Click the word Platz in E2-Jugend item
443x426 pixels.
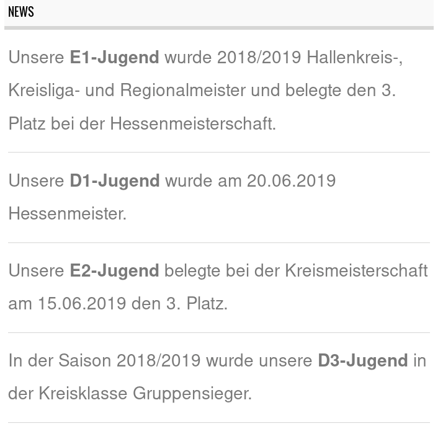207,304
